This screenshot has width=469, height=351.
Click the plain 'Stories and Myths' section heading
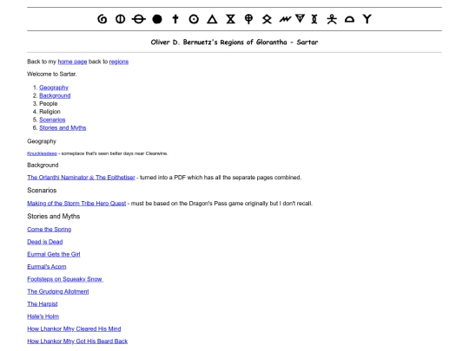pos(54,217)
